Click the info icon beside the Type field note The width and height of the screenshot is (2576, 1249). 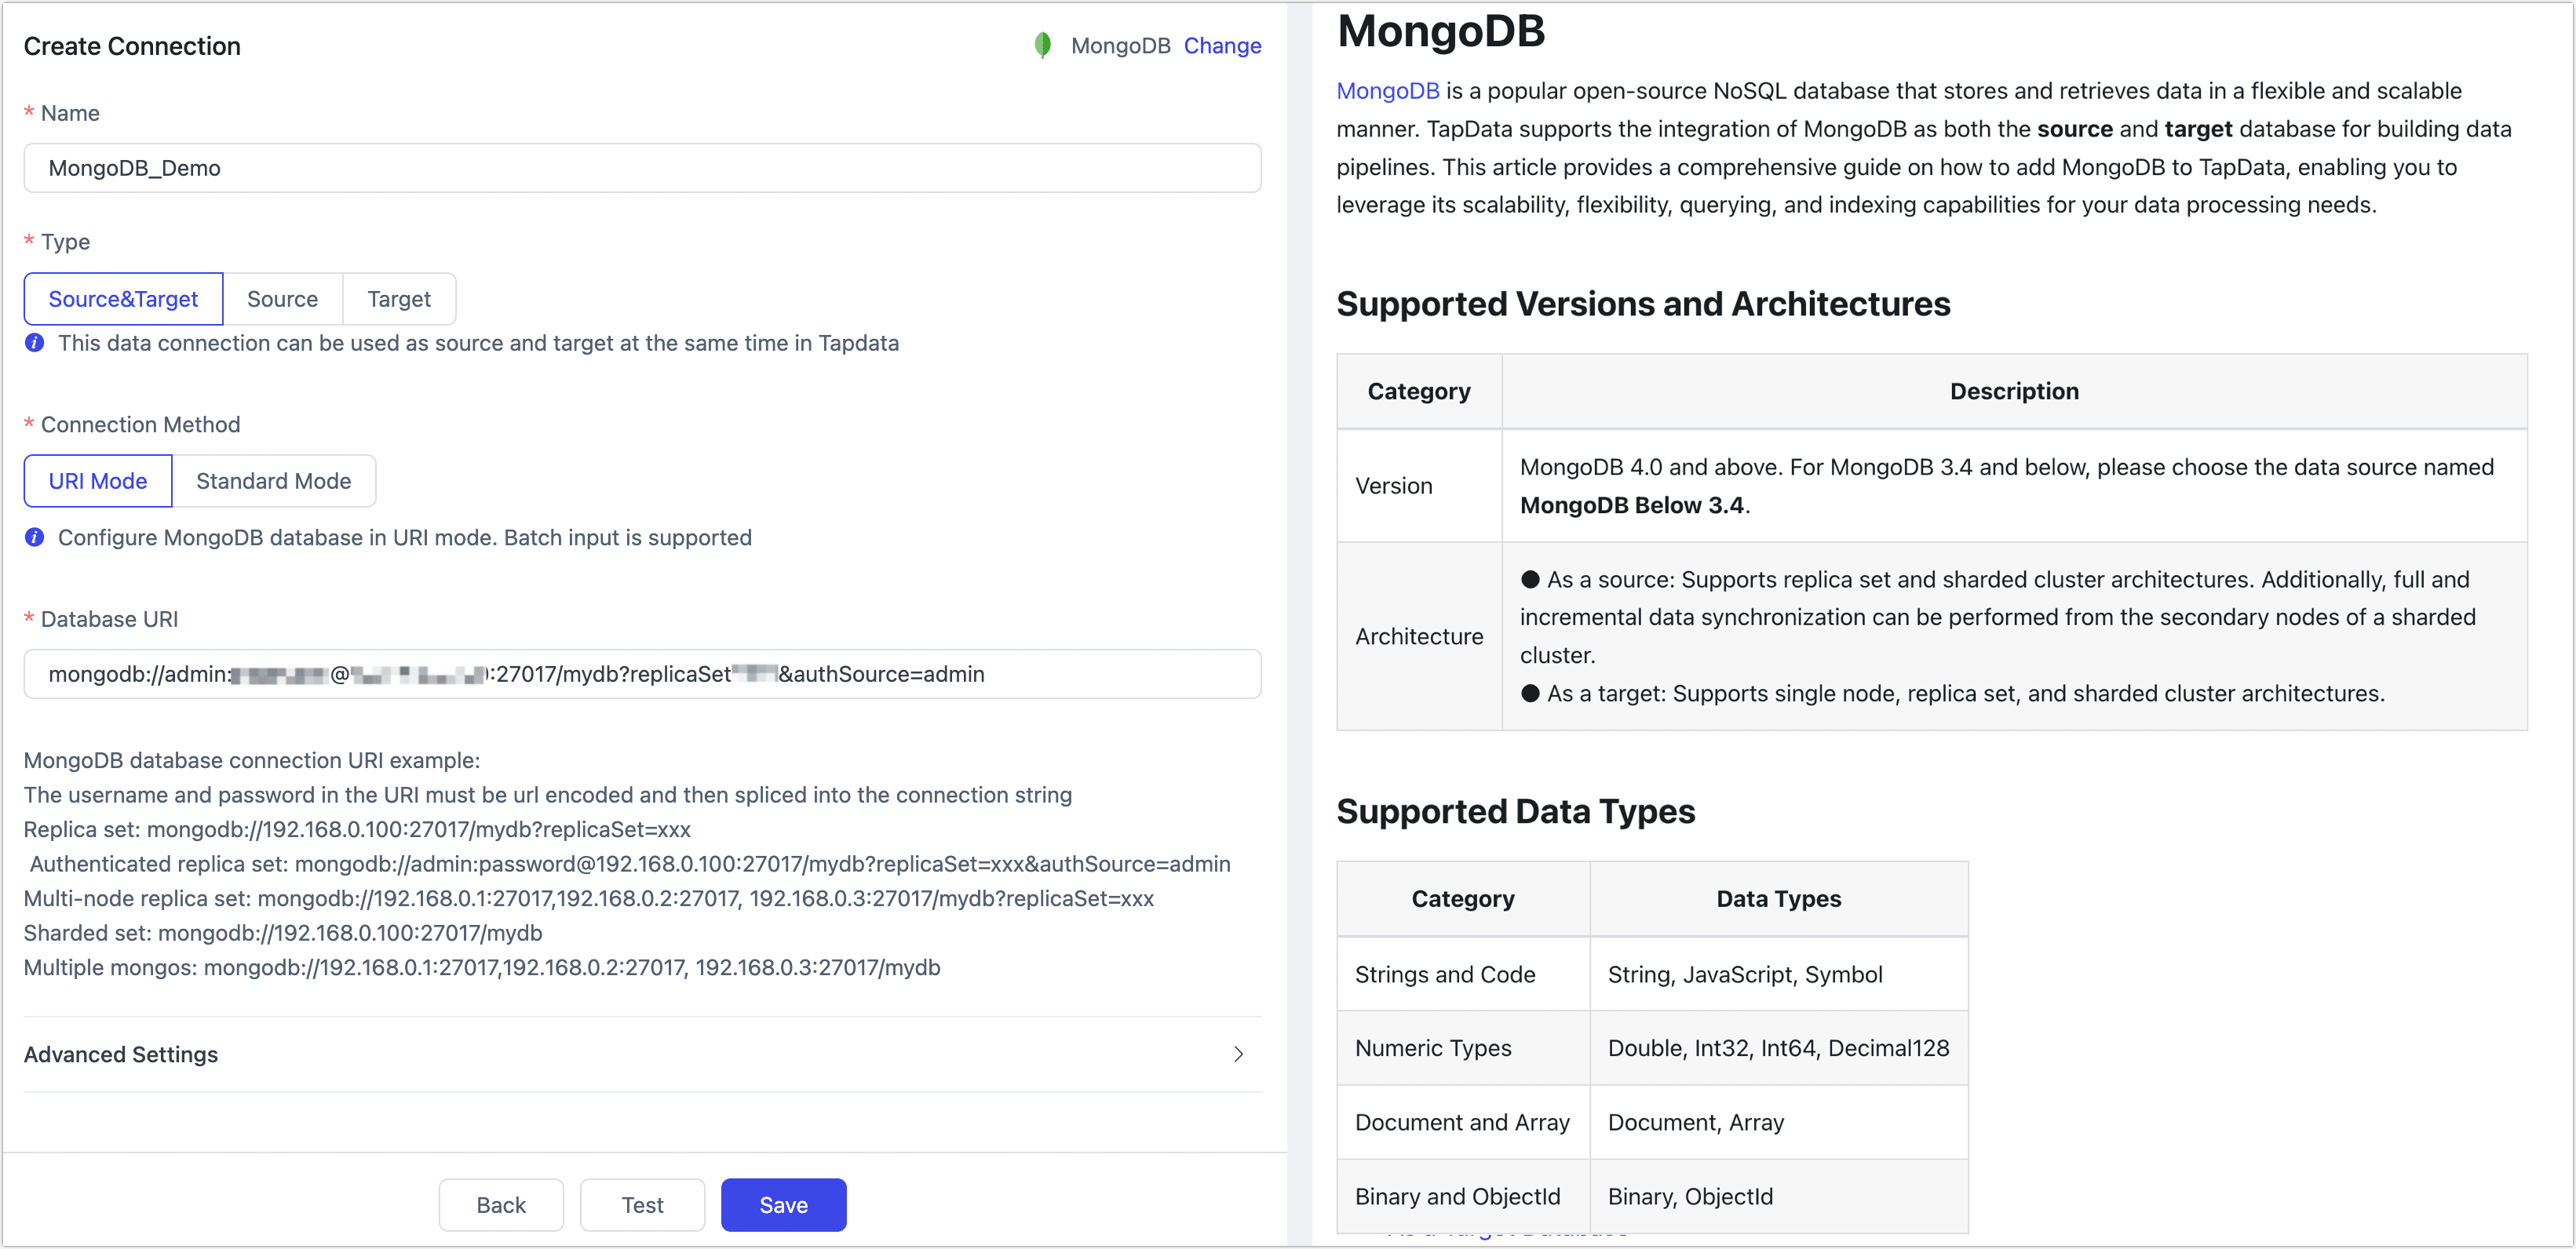pos(33,343)
